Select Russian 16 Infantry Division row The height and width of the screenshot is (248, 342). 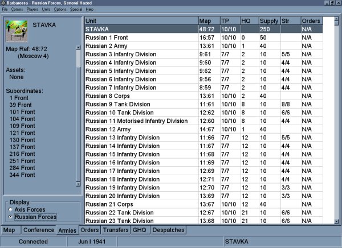(x=203, y=163)
